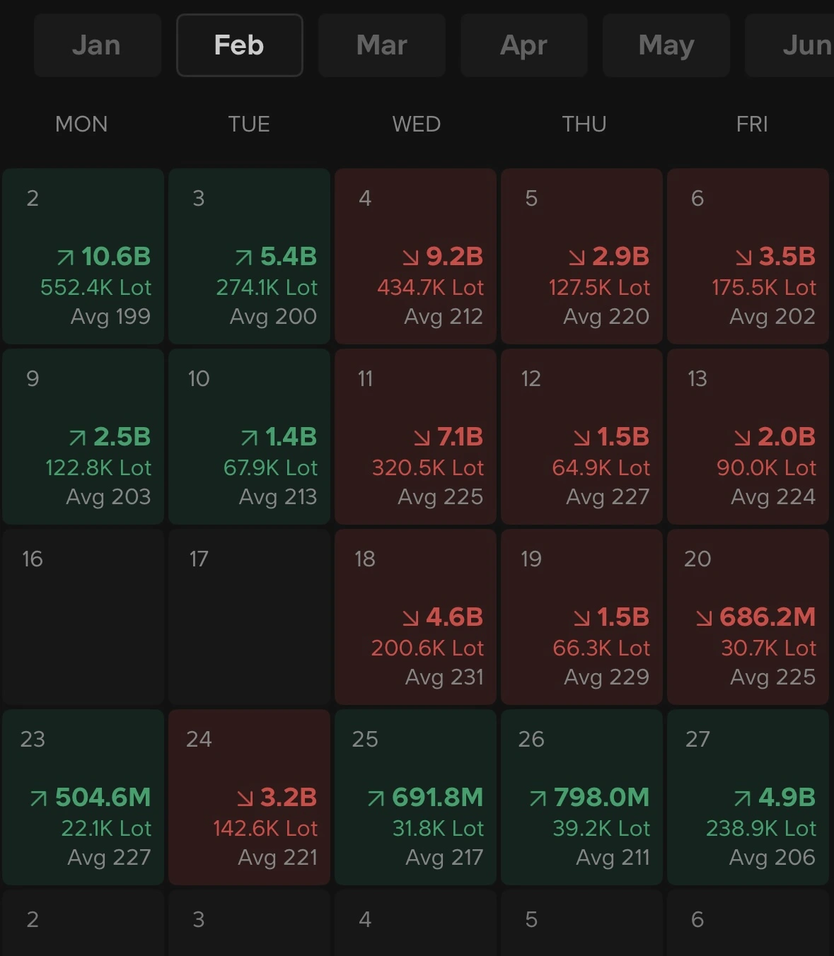This screenshot has height=956, width=834.
Task: Open the Feb 18 cell showing 4.6B
Action: [415, 617]
